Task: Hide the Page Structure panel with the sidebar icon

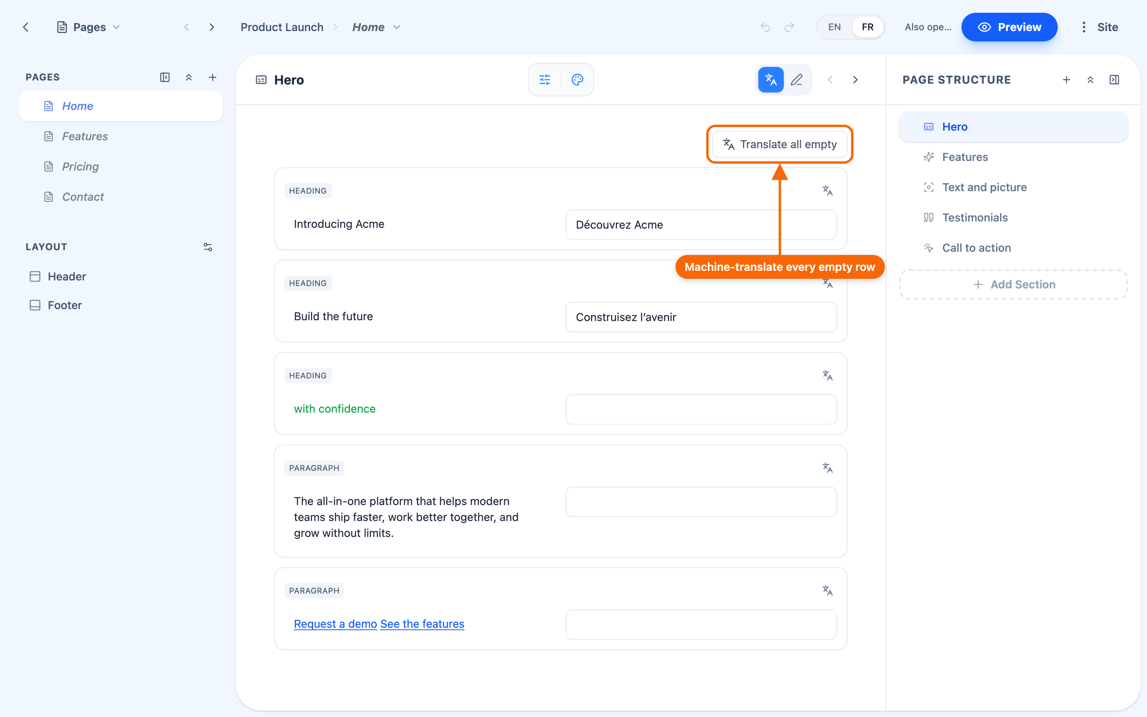Action: click(x=1114, y=80)
